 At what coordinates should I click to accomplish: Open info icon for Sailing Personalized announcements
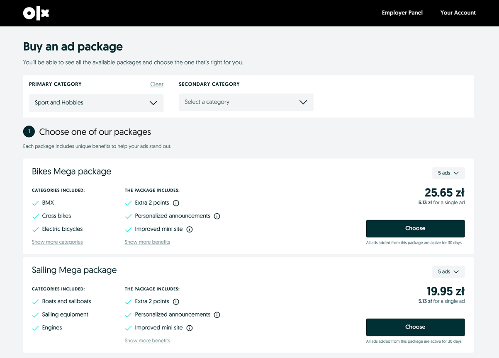point(217,315)
